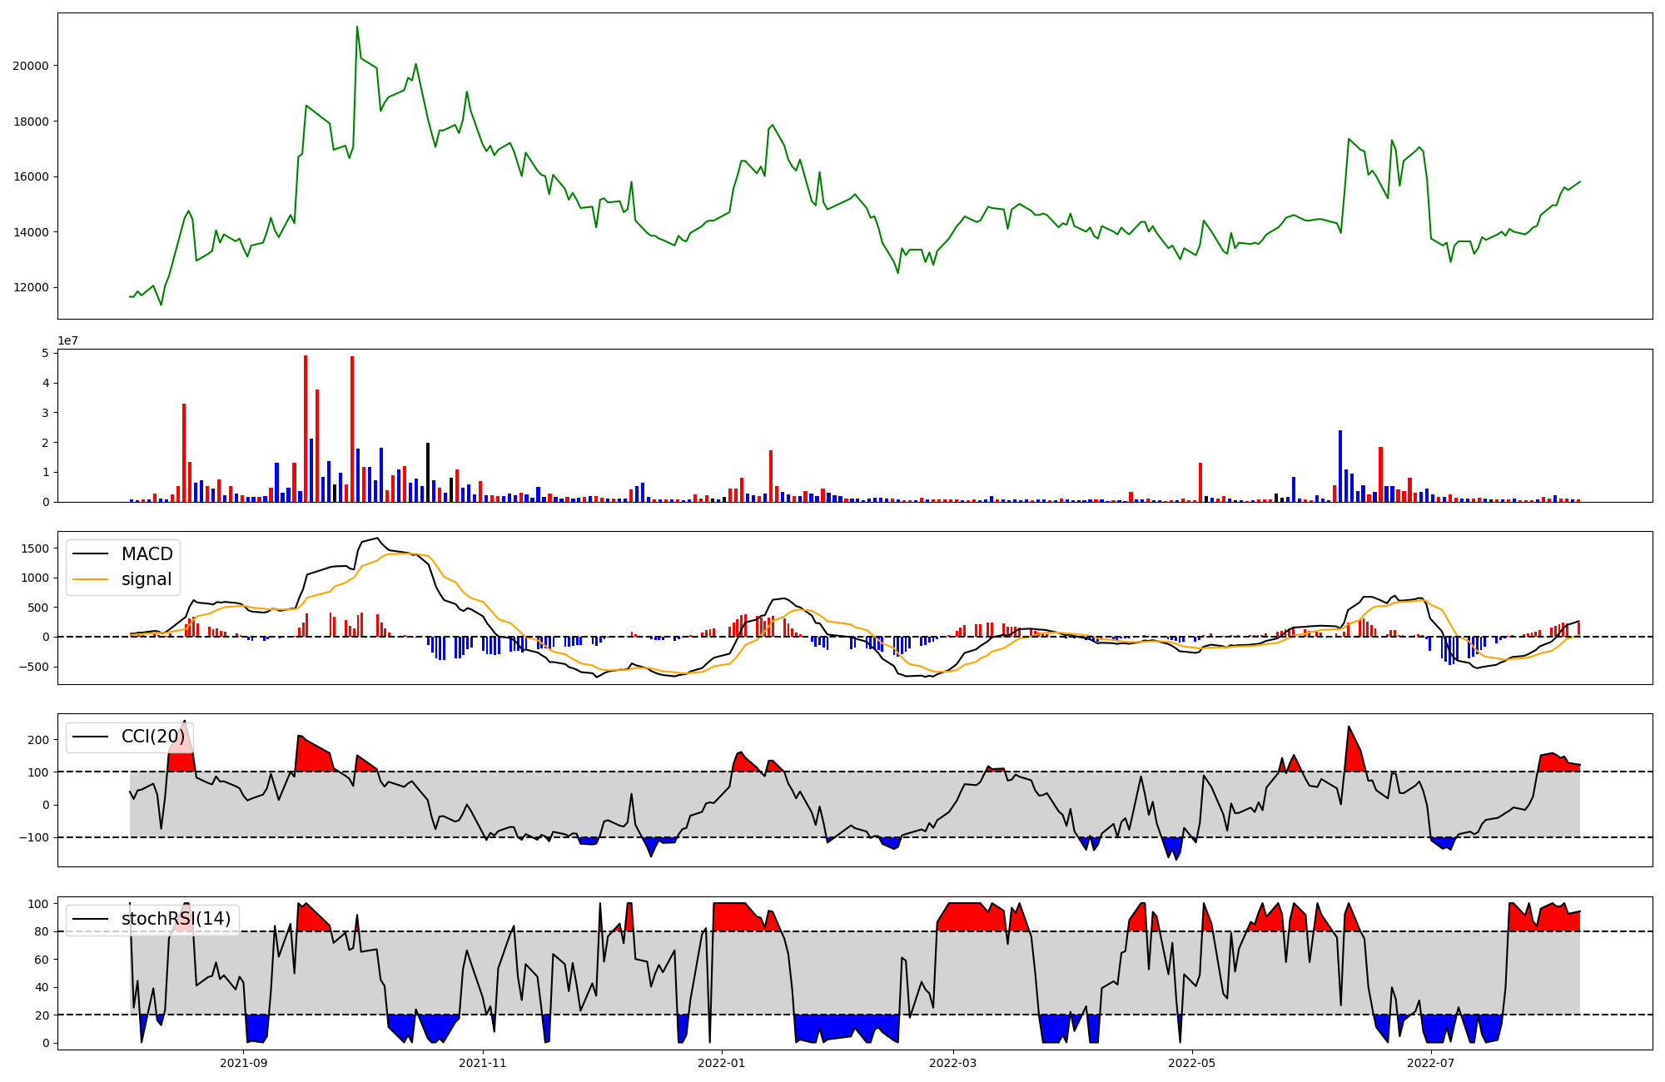Click the tallest blue volume bar in June 2022
Viewport: 1665px width, 1082px height.
[1340, 466]
